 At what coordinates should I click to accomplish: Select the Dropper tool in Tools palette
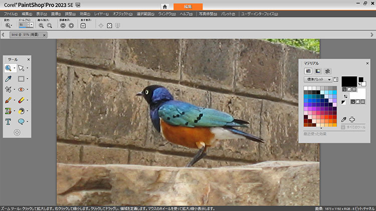[9, 78]
